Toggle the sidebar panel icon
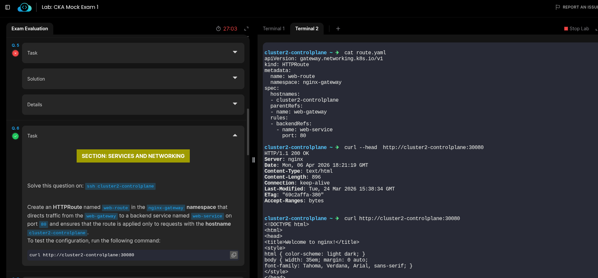Image resolution: width=598 pixels, height=278 pixels. click(8, 7)
